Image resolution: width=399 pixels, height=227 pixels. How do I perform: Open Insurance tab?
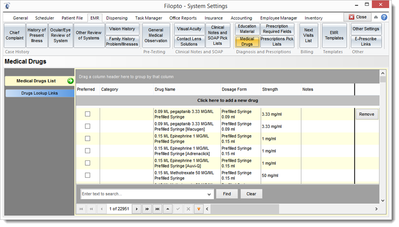click(x=214, y=18)
